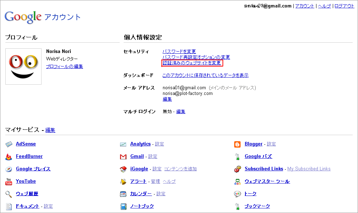This screenshot has width=358, height=213.
Task: Open the アラート link
Action: pos(139,181)
